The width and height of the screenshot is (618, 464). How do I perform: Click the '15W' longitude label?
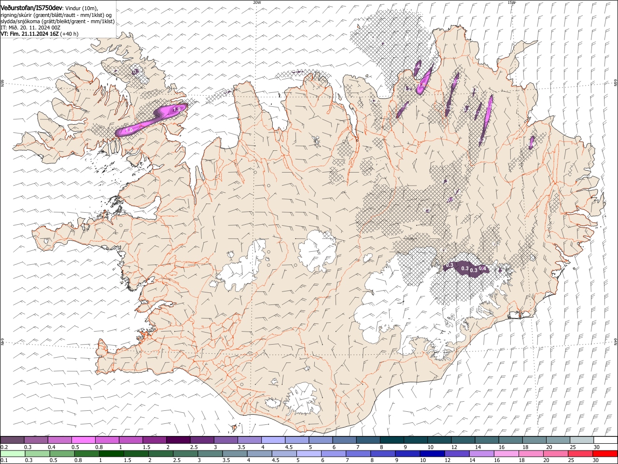[511, 2]
